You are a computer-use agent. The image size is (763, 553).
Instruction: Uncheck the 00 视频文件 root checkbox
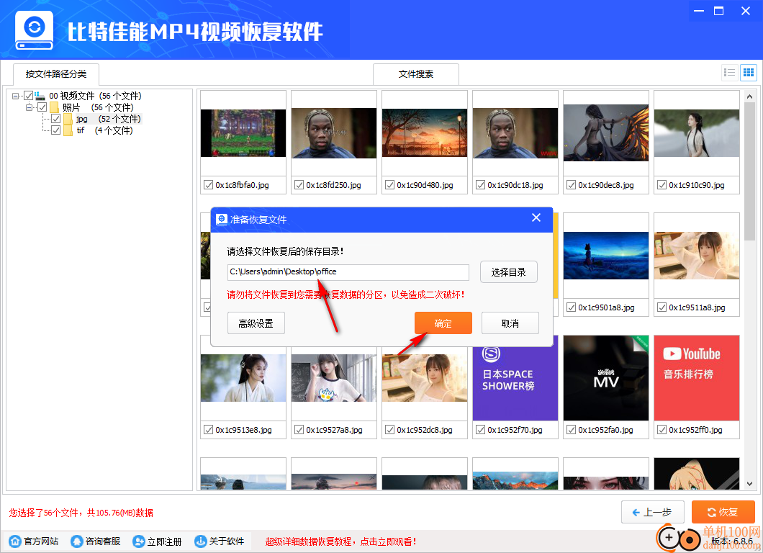coord(29,96)
